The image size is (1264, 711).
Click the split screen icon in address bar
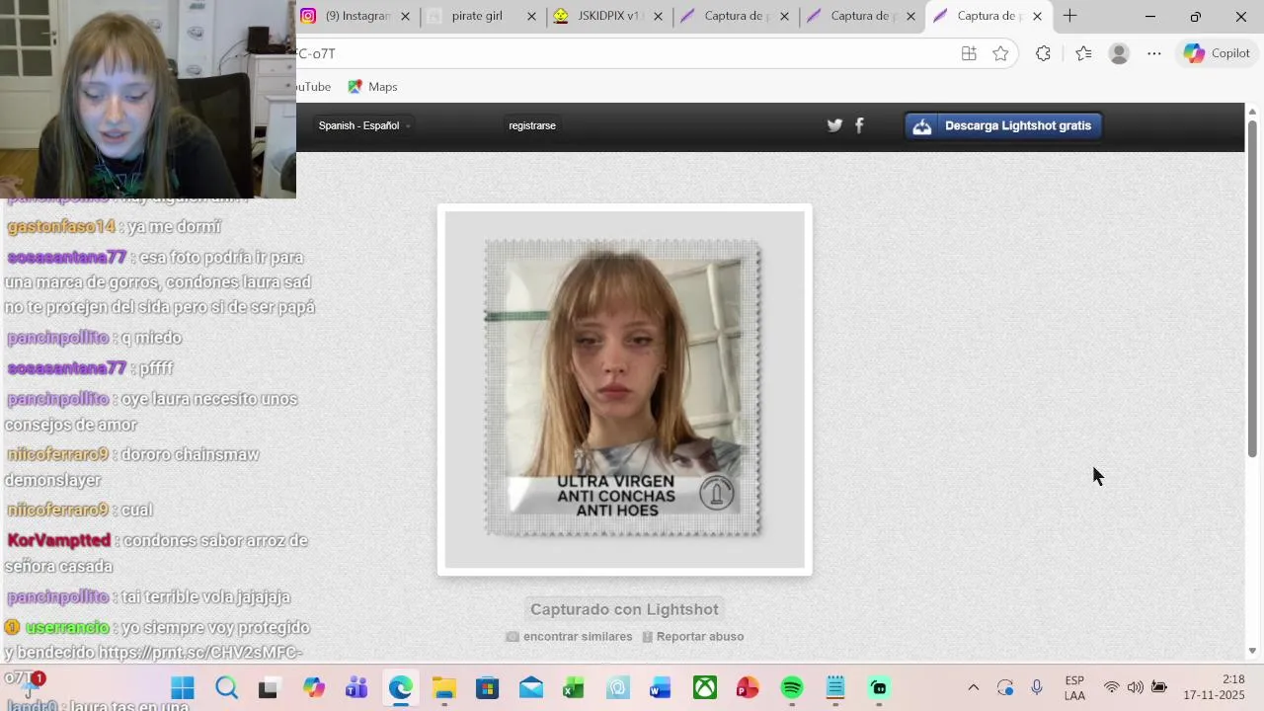[969, 53]
